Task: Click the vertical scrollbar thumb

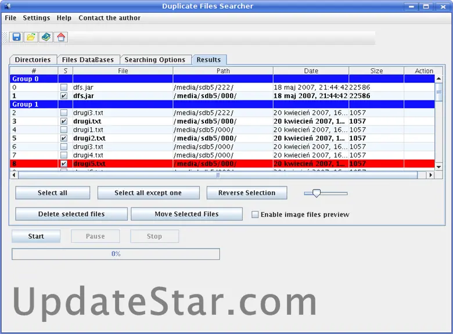Action: [438, 92]
